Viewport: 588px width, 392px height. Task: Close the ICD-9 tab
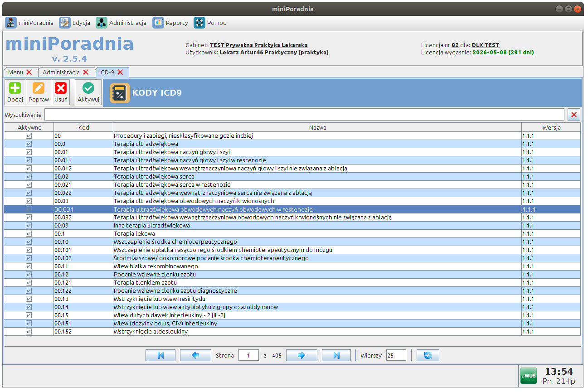point(120,72)
